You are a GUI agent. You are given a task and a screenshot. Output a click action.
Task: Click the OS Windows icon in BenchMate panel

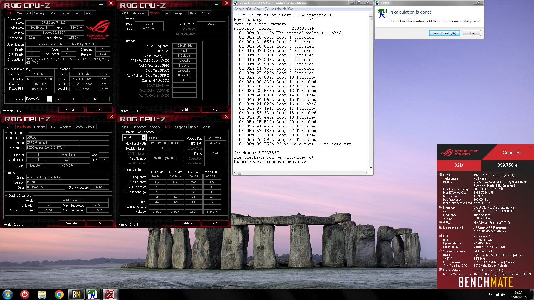tap(441, 236)
